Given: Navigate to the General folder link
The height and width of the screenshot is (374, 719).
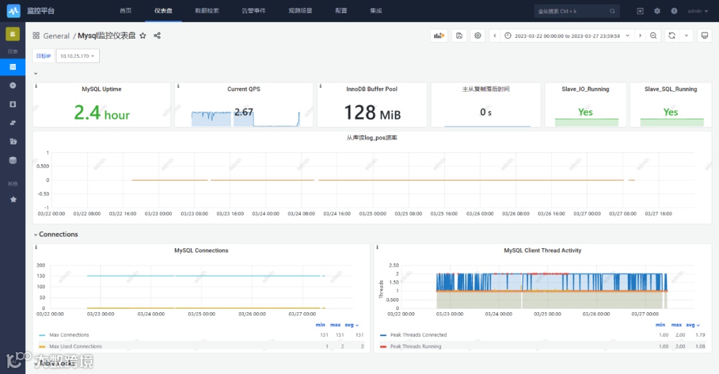Looking at the screenshot, I should point(56,36).
